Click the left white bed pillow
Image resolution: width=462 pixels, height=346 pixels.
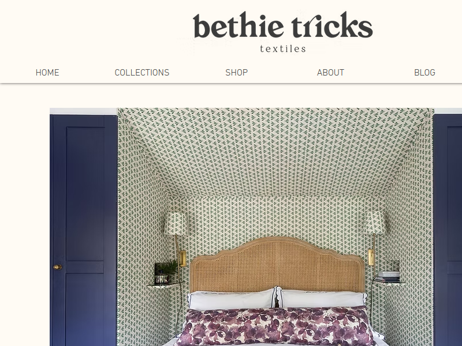point(233,299)
